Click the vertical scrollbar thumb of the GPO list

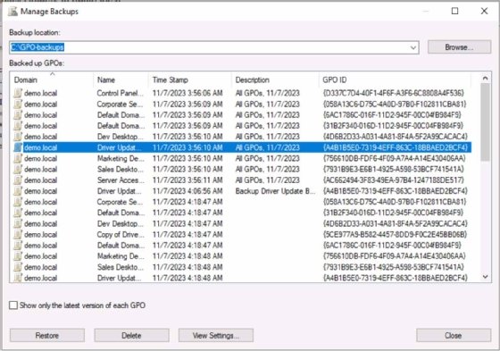(486, 122)
